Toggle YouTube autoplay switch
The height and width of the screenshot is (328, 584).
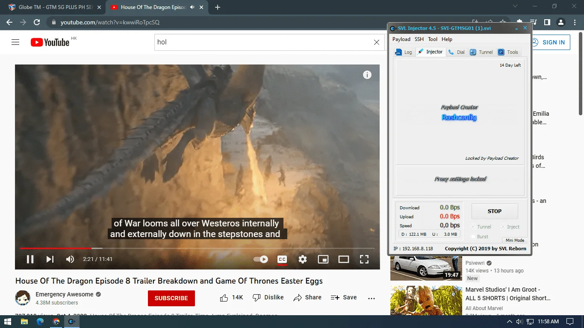pyautogui.click(x=261, y=259)
